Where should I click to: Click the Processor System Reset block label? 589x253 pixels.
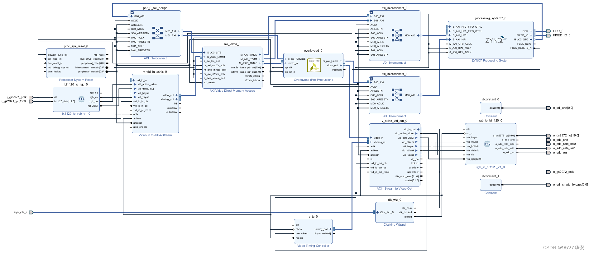point(76,80)
